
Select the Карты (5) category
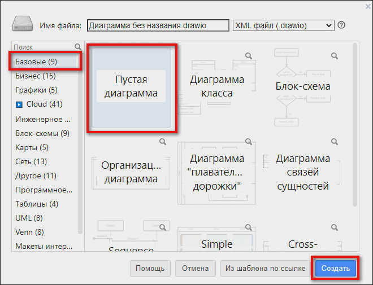click(45, 147)
